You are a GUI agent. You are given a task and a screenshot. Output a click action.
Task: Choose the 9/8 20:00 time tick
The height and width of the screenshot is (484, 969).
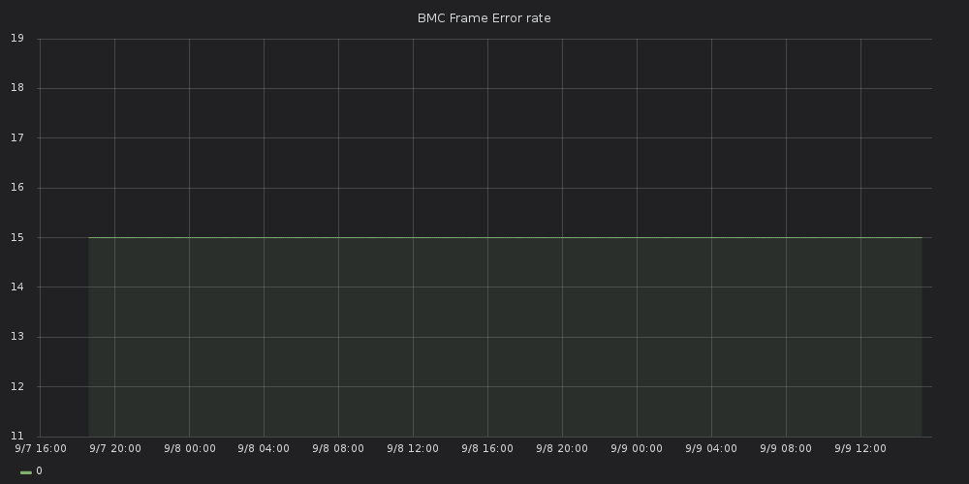(x=562, y=449)
